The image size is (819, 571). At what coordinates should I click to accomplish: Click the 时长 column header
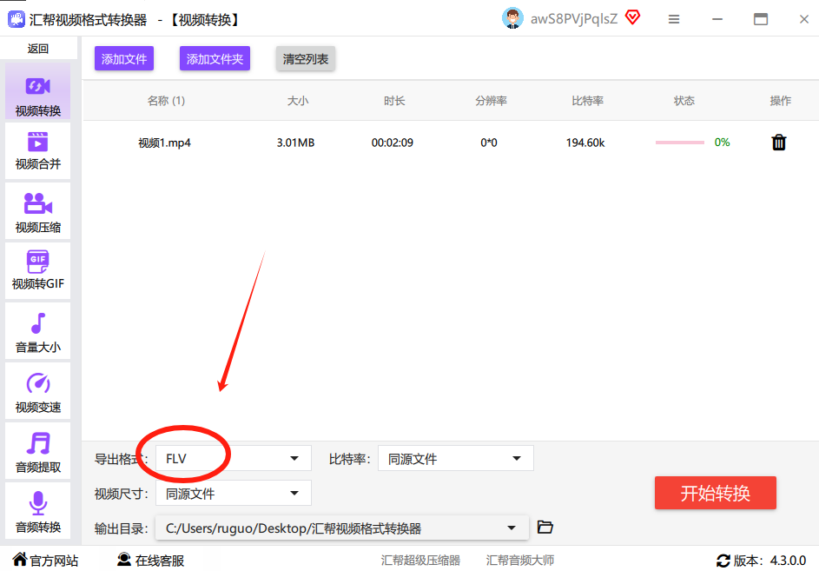pyautogui.click(x=394, y=101)
